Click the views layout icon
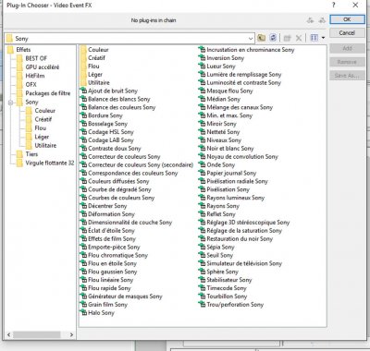 click(x=314, y=38)
